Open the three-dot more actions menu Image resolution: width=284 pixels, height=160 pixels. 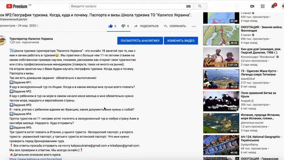(x=193, y=26)
